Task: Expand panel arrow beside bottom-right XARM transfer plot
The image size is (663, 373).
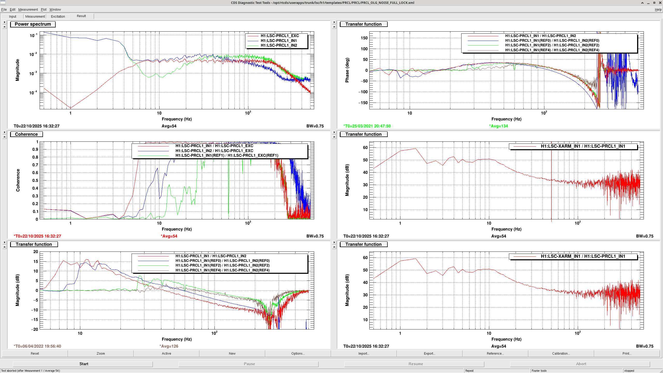Action: [x=334, y=242]
